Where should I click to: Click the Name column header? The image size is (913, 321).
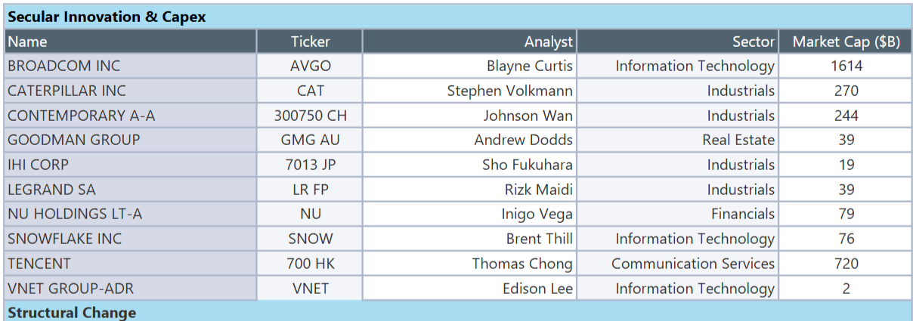pos(28,42)
